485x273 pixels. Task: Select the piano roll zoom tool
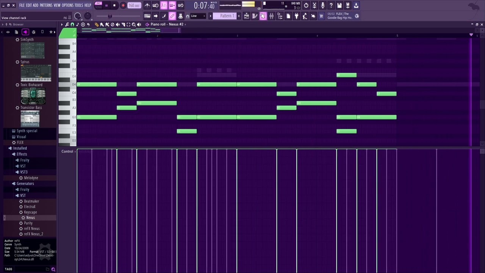click(x=133, y=24)
